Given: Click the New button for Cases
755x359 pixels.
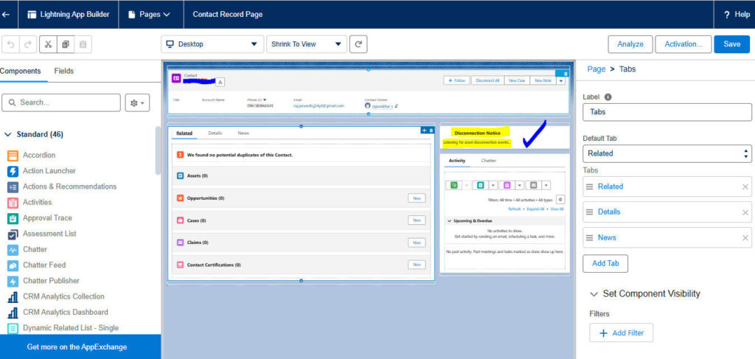Looking at the screenshot, I should (417, 220).
